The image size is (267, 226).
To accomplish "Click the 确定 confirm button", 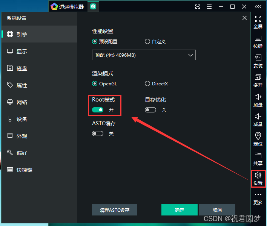I will coord(179,210).
